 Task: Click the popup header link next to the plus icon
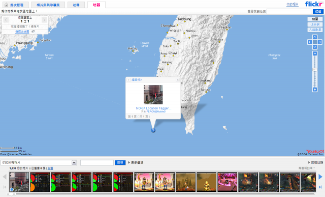pyautogui.click(x=137, y=80)
